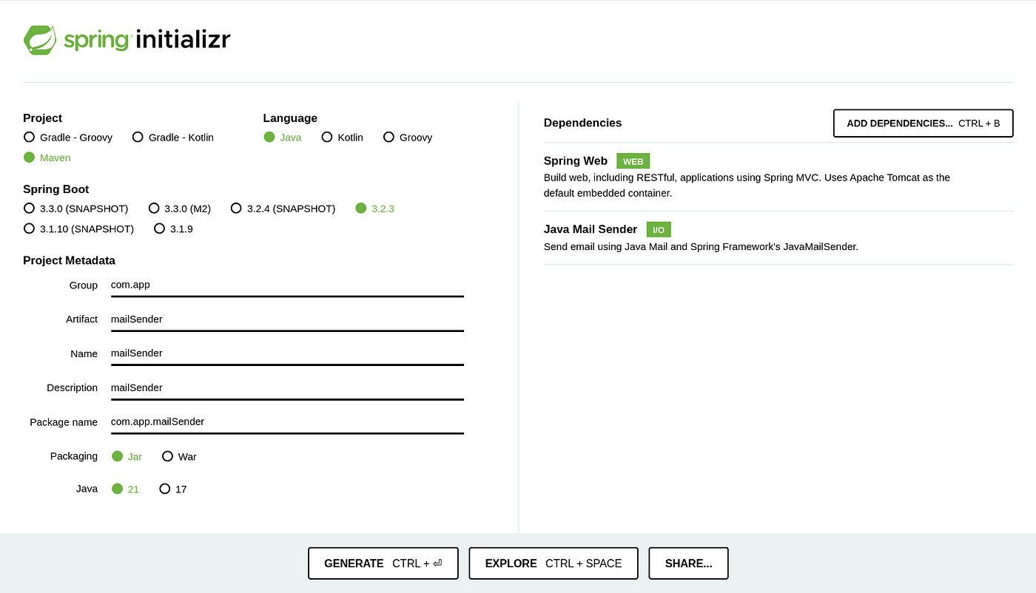Image resolution: width=1036 pixels, height=593 pixels.
Task: Click the Spring Web dependency title
Action: pyautogui.click(x=576, y=161)
